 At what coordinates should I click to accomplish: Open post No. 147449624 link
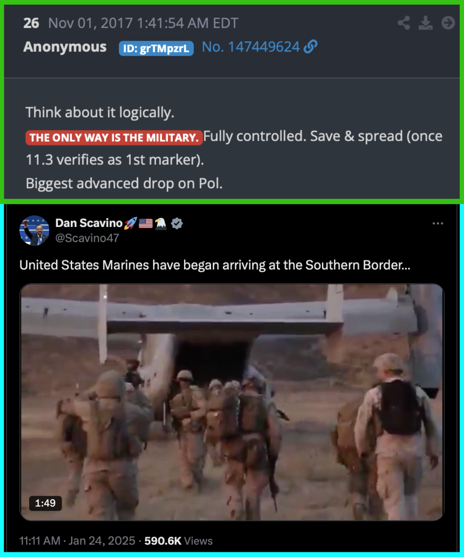251,47
